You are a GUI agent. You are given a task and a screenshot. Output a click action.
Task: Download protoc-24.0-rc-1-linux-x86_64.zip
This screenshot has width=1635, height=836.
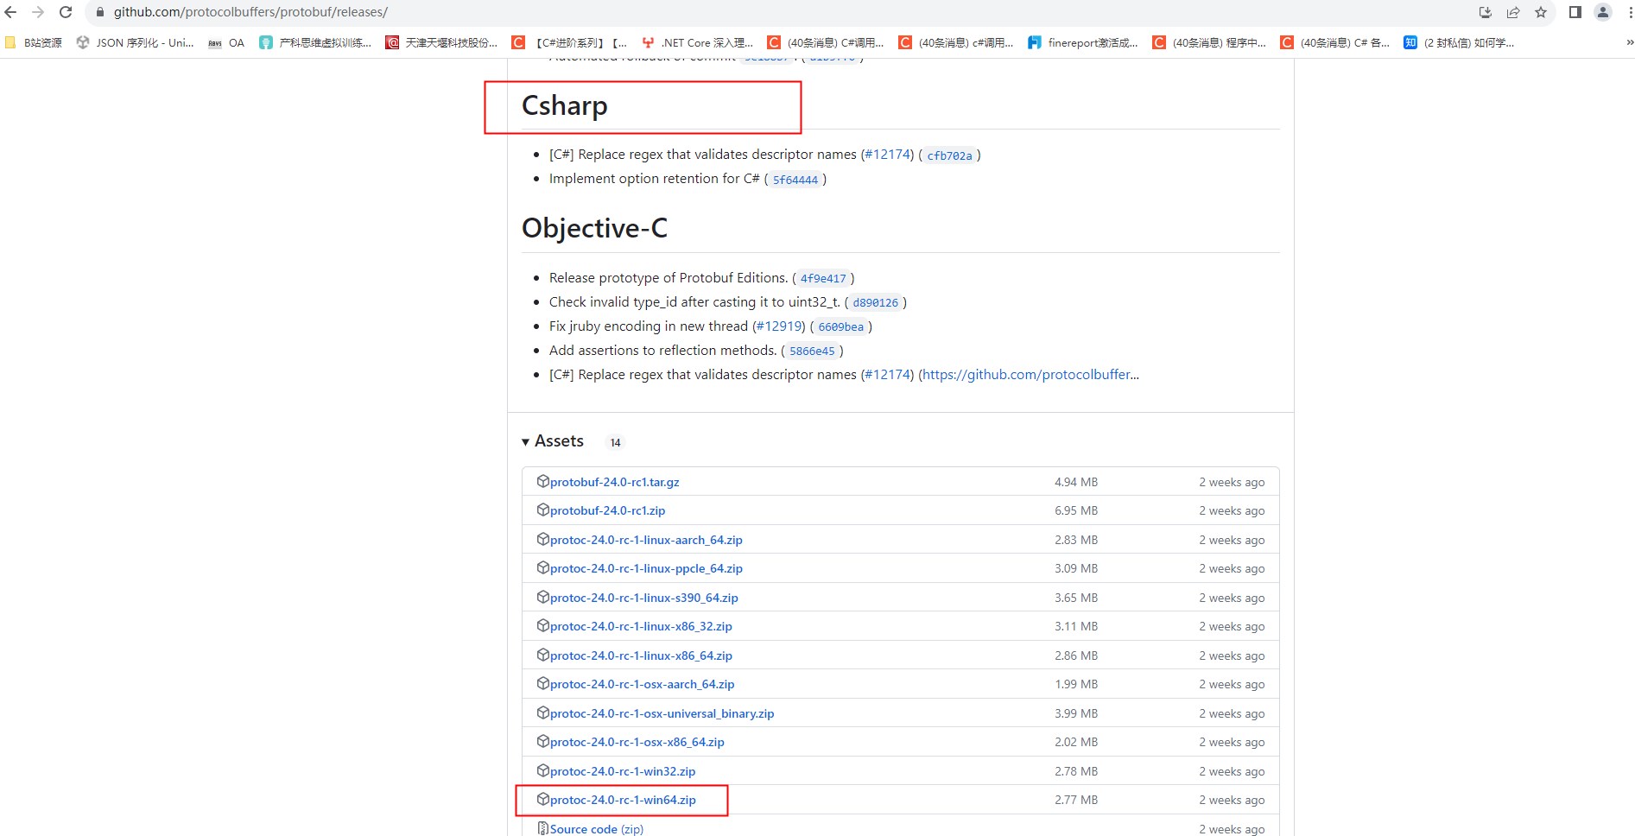(641, 655)
